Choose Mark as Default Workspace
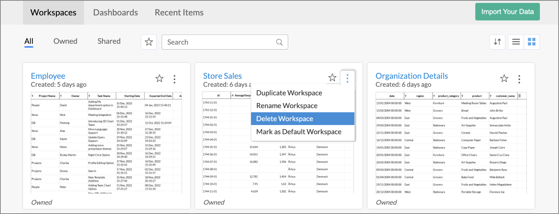Viewport: 559px width, 214px height. click(x=299, y=132)
